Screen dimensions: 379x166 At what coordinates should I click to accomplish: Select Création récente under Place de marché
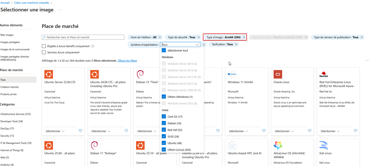(x=9, y=87)
